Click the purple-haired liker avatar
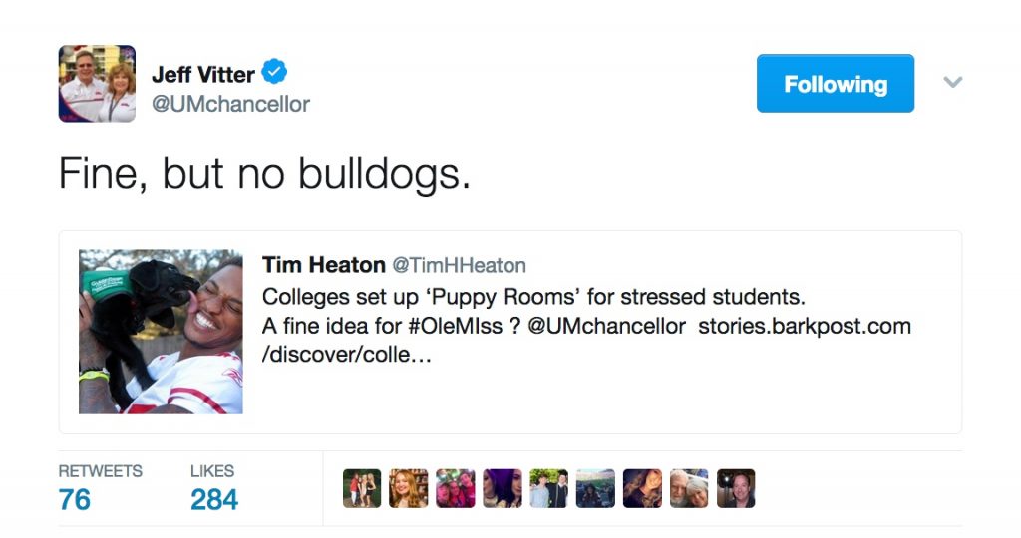This screenshot has height=538, width=1021. (503, 488)
